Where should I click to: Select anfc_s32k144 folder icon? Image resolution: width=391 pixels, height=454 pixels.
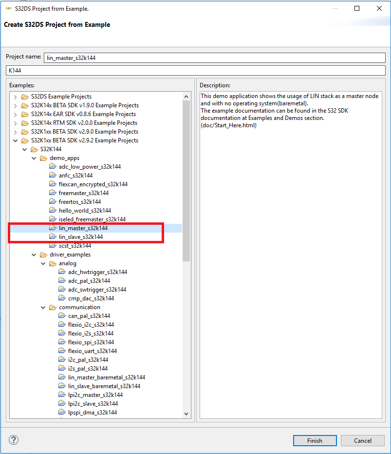(x=53, y=175)
